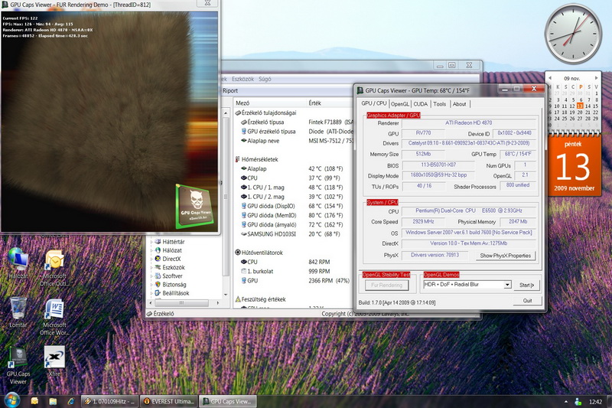The image size is (612, 408).
Task: Open the GPU Caps Viewer desktop shortcut
Action: 18,366
